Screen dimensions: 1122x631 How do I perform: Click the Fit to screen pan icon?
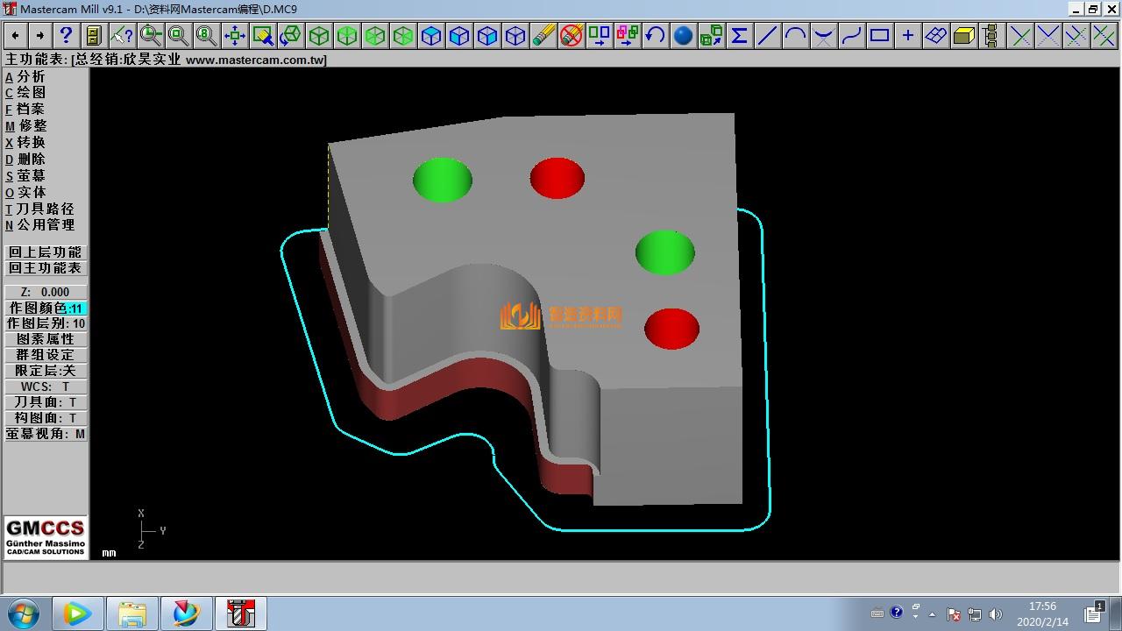234,35
